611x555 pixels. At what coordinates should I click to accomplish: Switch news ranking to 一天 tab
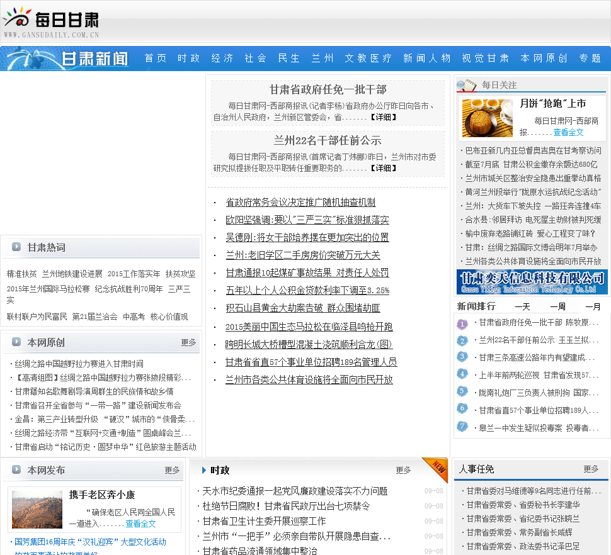tap(523, 306)
